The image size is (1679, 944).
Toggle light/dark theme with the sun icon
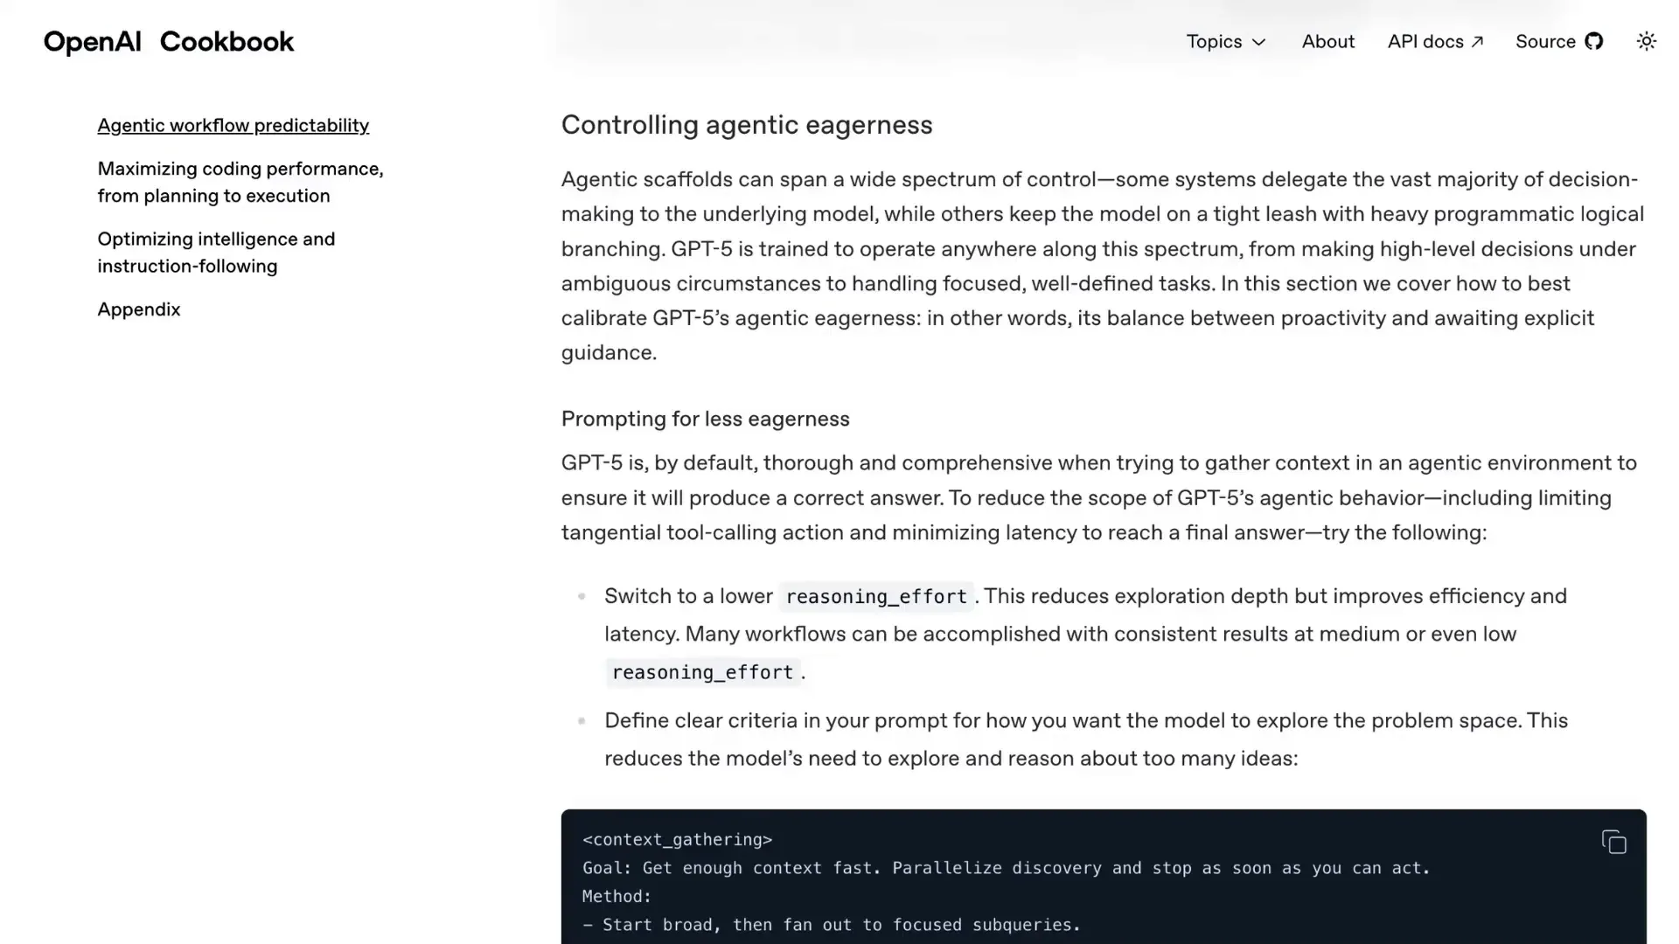(1647, 41)
